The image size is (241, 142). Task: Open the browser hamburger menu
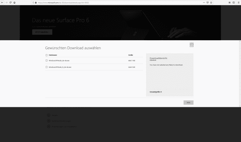click(x=238, y=2)
